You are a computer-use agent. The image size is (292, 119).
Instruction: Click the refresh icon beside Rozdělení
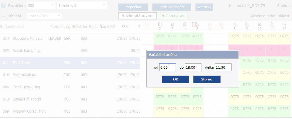click(3, 5)
